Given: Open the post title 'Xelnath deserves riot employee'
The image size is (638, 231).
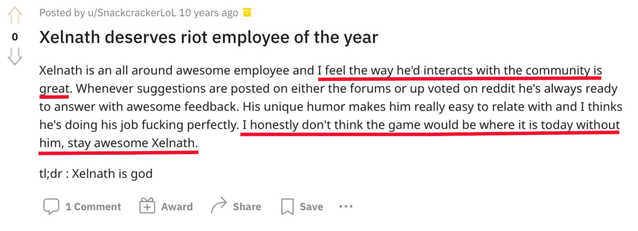Looking at the screenshot, I should tap(208, 37).
